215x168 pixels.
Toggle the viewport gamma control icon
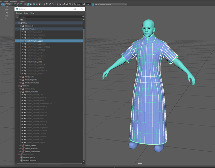(83, 4)
